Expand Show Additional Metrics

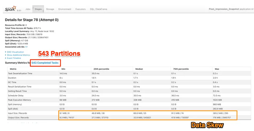pyautogui.click(x=18, y=55)
